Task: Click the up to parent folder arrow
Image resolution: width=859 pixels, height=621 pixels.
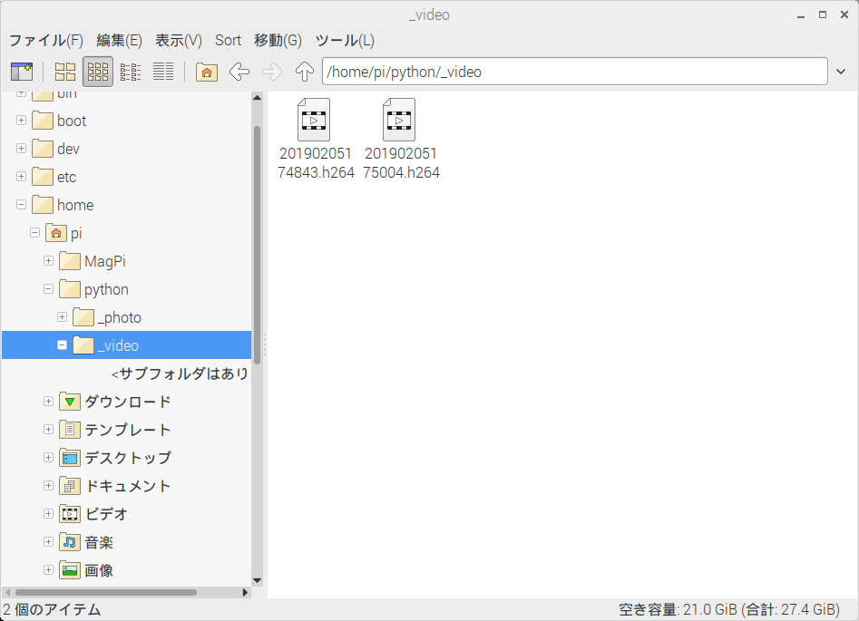Action: (305, 72)
